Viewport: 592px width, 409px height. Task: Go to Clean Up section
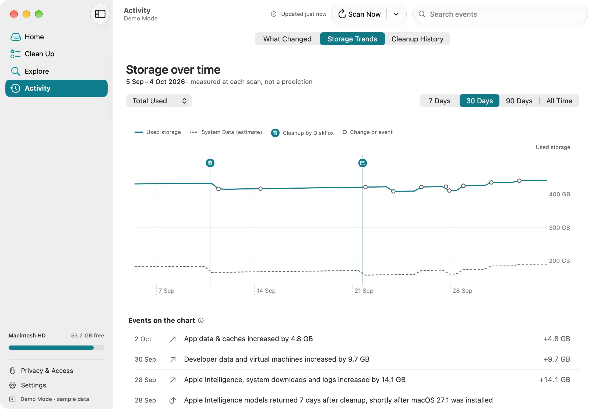click(57, 54)
